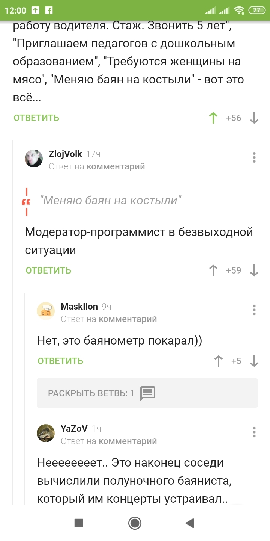Tap Android back navigation button
The image size is (270, 541).
coord(190,523)
